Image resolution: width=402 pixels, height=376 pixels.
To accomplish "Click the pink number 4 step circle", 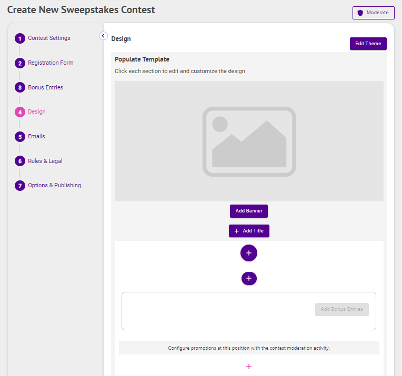I will [x=20, y=112].
